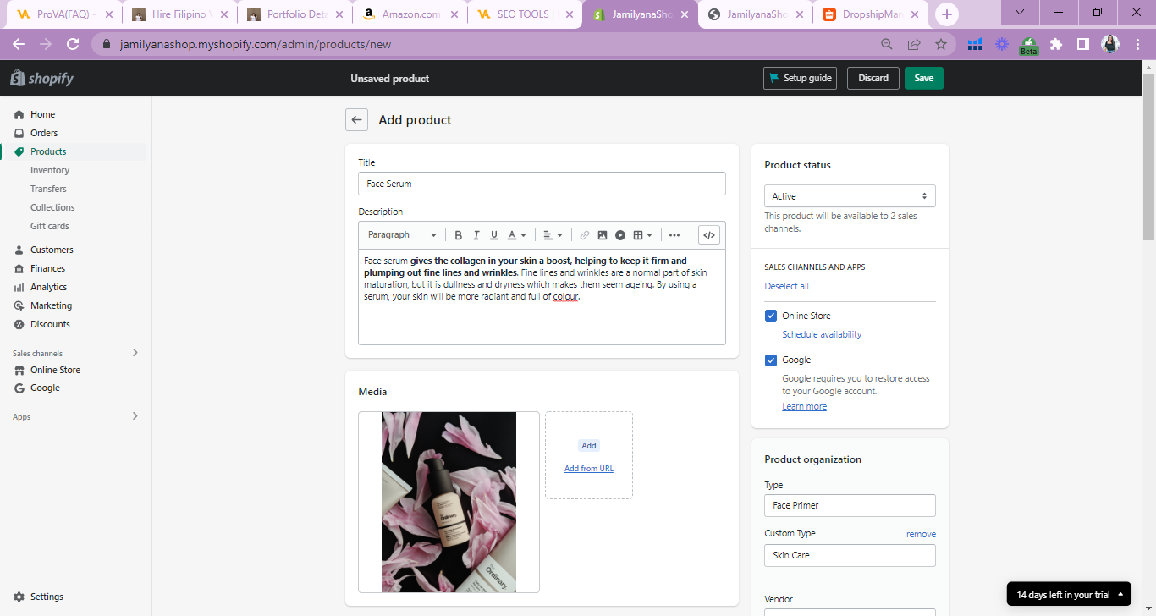Open Discounts in the sidebar
The image size is (1156, 616).
pyautogui.click(x=50, y=324)
